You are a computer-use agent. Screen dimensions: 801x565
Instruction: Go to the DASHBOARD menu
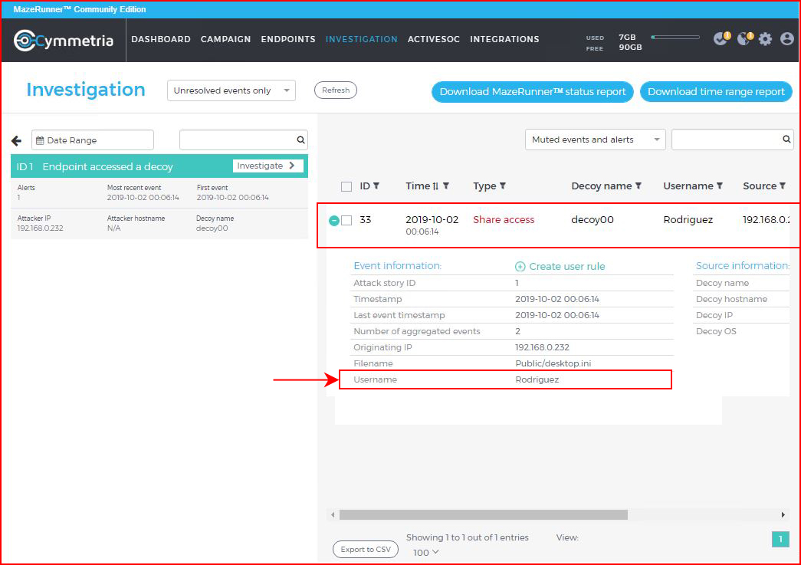[x=161, y=39]
